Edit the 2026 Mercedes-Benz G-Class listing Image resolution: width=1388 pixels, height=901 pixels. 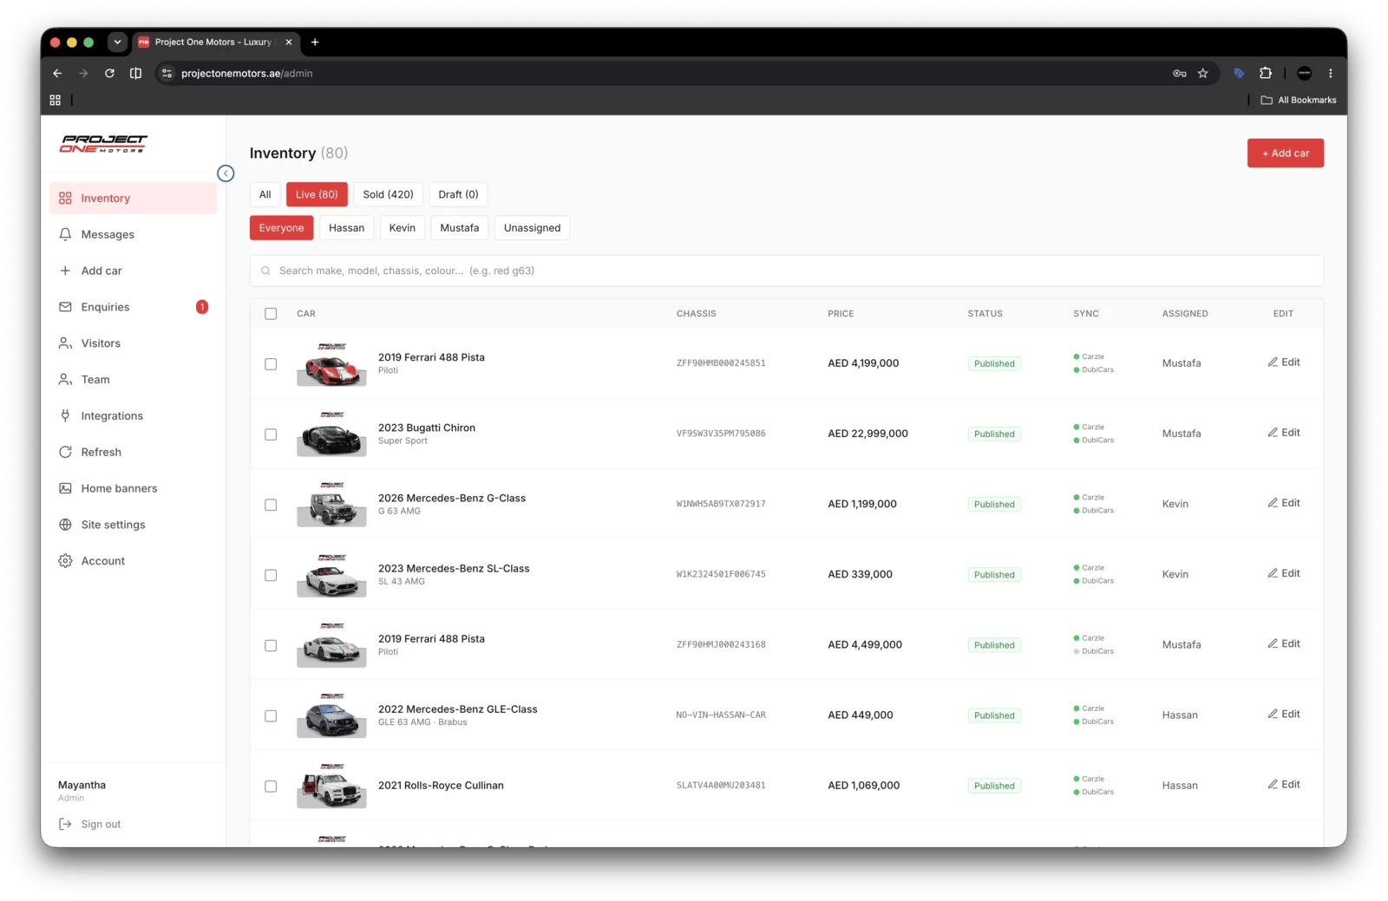(1284, 503)
